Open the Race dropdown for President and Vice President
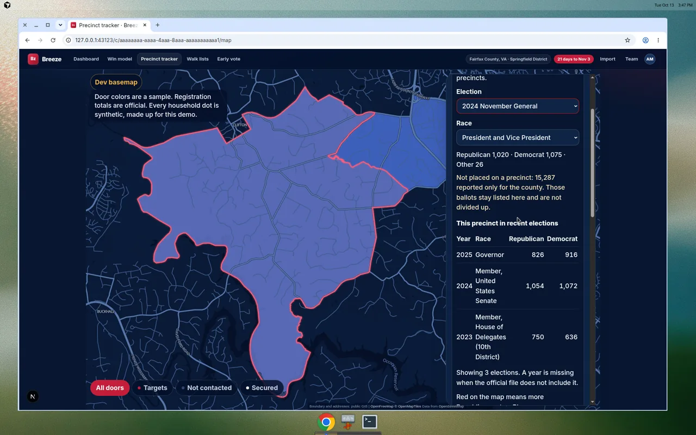 click(x=518, y=138)
